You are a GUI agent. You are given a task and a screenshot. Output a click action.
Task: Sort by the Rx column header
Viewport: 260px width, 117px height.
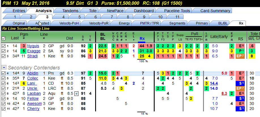click(x=142, y=39)
